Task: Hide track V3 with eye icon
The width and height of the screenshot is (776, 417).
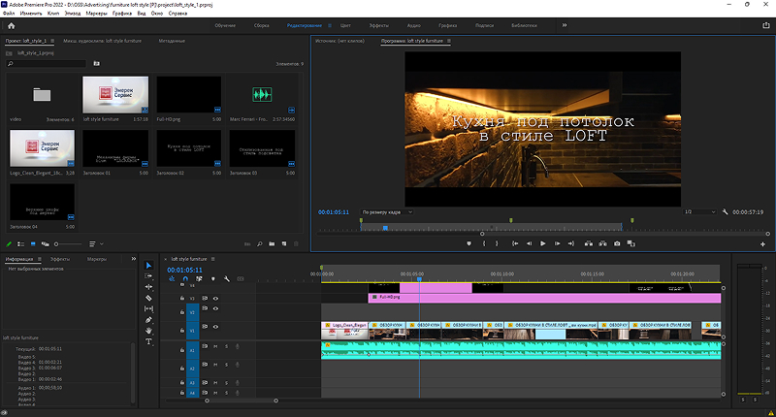Action: [x=215, y=299]
